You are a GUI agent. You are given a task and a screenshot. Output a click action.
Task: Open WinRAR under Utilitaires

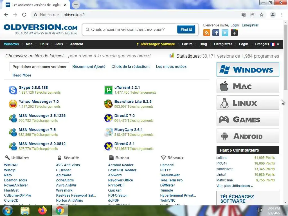click(11, 165)
